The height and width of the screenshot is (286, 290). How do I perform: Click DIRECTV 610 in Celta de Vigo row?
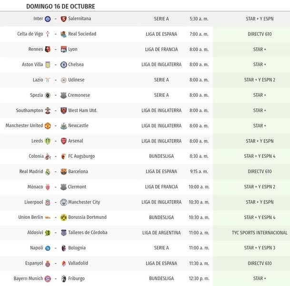260,34
